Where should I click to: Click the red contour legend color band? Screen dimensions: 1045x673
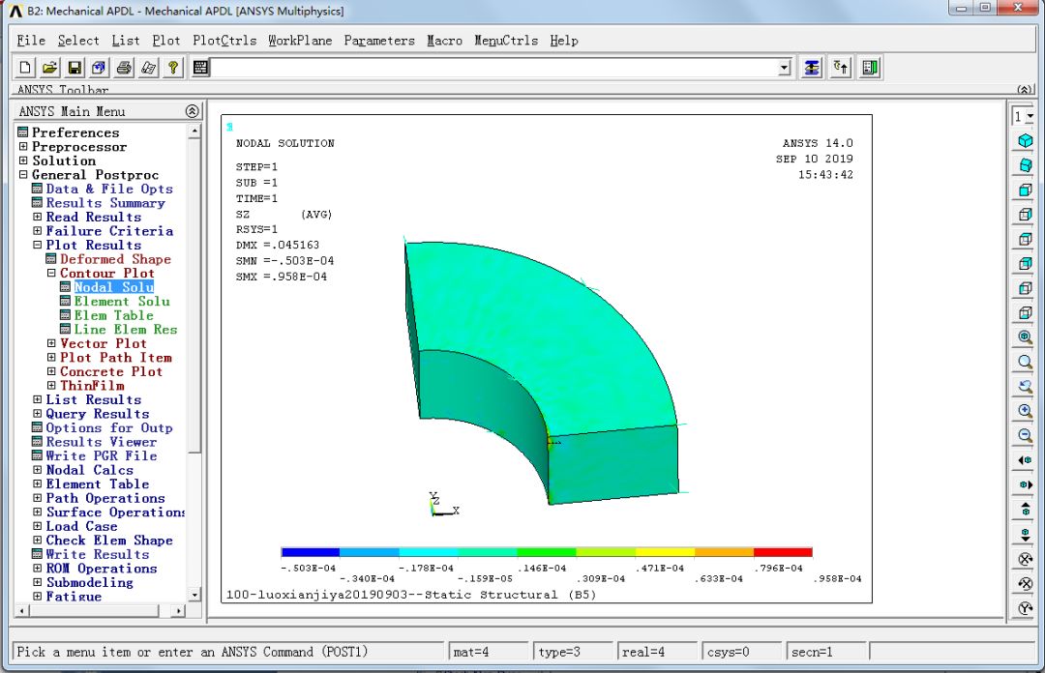click(783, 552)
